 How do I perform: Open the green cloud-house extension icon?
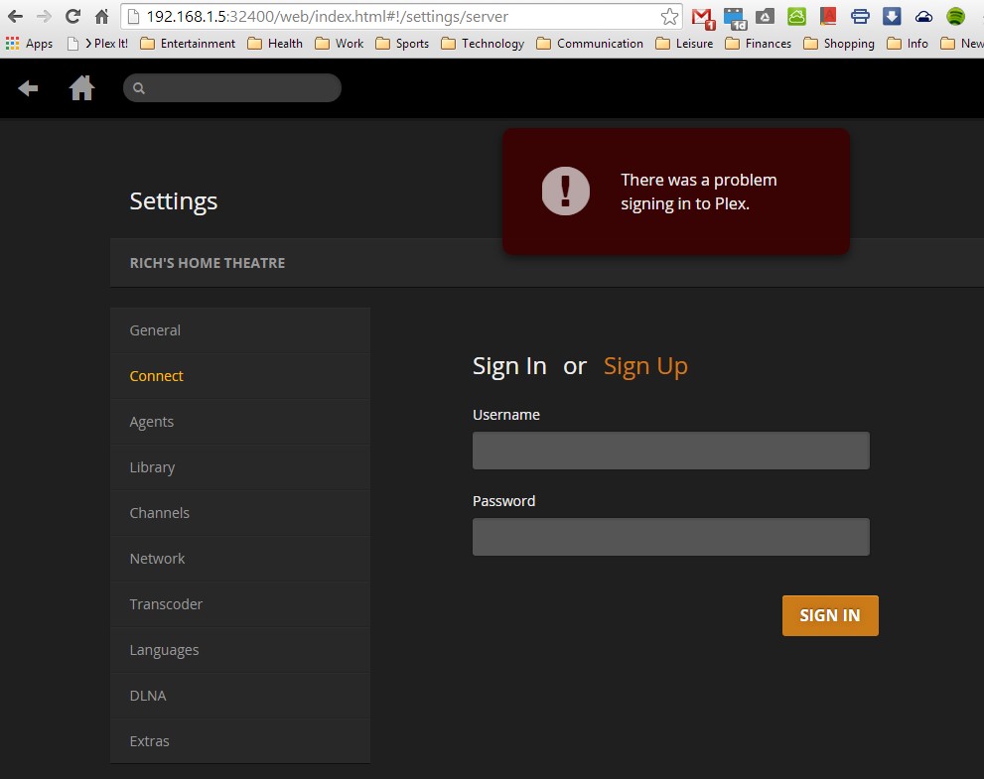coord(796,16)
